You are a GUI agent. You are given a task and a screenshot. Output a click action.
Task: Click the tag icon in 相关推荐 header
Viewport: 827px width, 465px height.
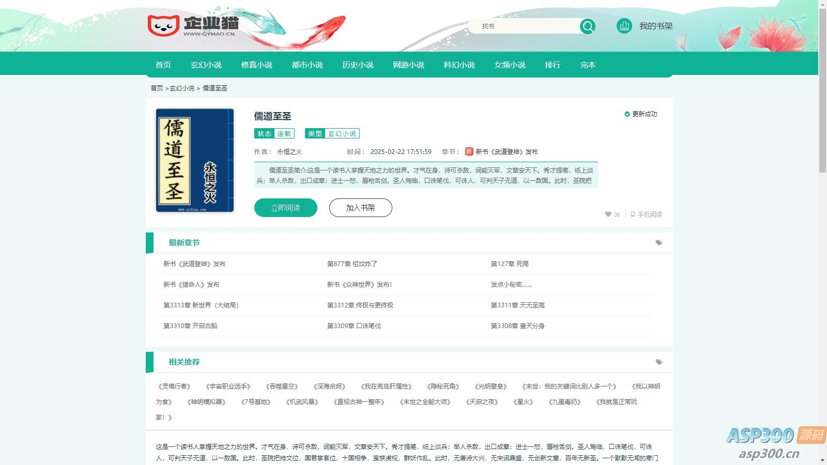(659, 362)
